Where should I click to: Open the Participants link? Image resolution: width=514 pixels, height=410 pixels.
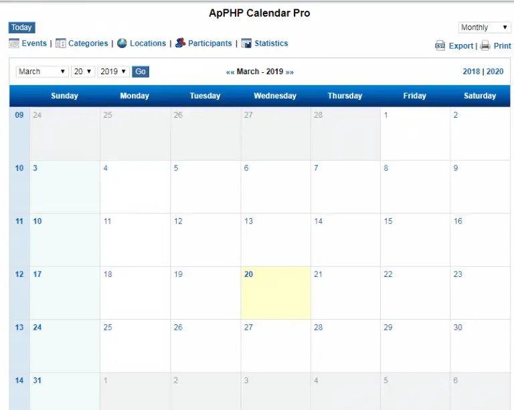pos(209,43)
